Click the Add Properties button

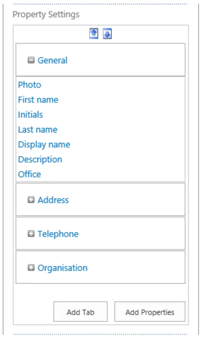coord(150,312)
